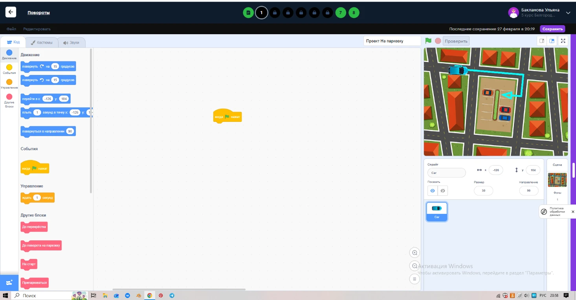The width and height of the screenshot is (576, 300).
Task: Edit the Размер value field
Action: click(483, 191)
